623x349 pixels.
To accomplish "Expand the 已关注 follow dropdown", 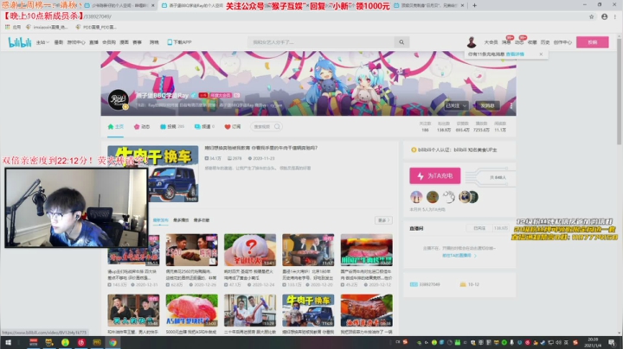I will pyautogui.click(x=456, y=106).
